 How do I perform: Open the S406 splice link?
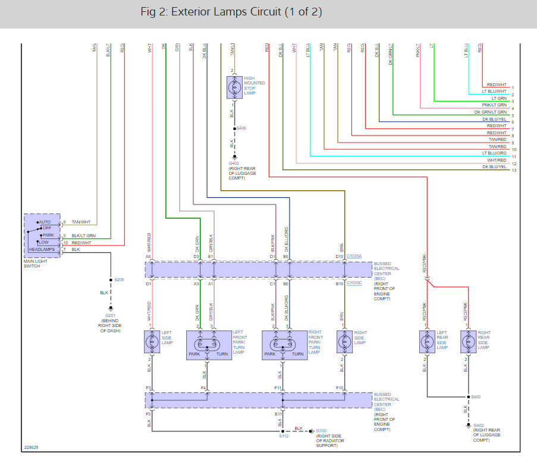[x=241, y=128]
